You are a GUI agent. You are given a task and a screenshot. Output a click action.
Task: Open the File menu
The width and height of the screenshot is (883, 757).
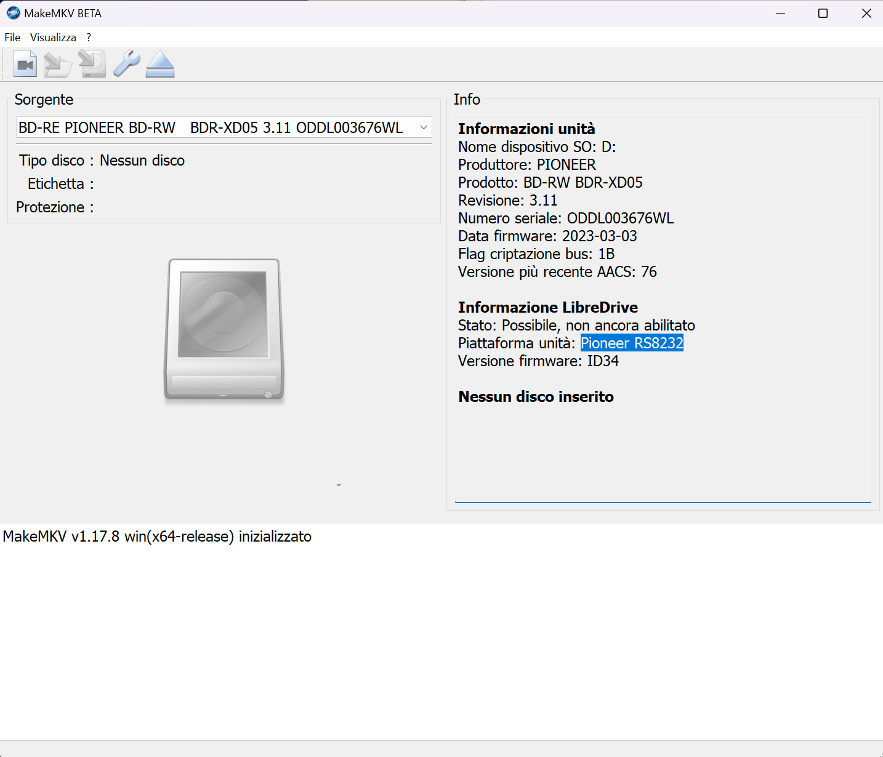pos(12,38)
